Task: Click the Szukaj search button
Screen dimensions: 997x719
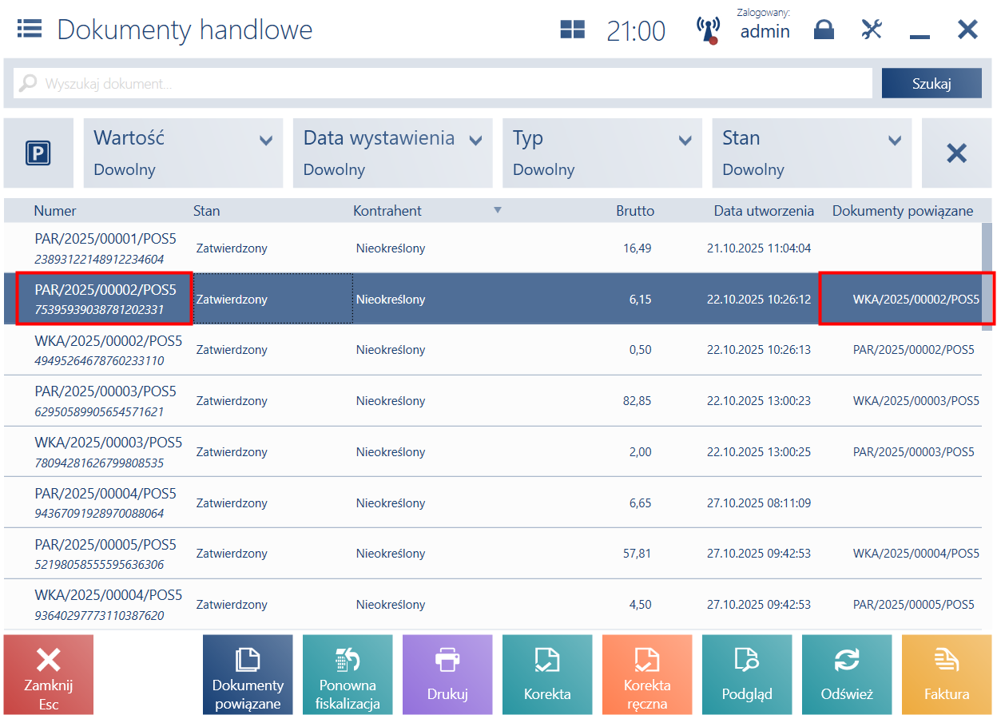Action: pos(931,83)
